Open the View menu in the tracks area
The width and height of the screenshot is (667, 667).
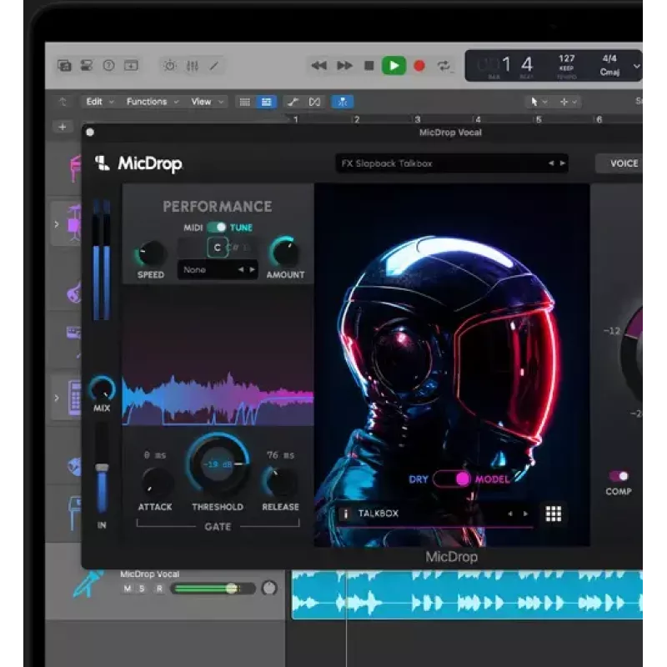coord(207,102)
